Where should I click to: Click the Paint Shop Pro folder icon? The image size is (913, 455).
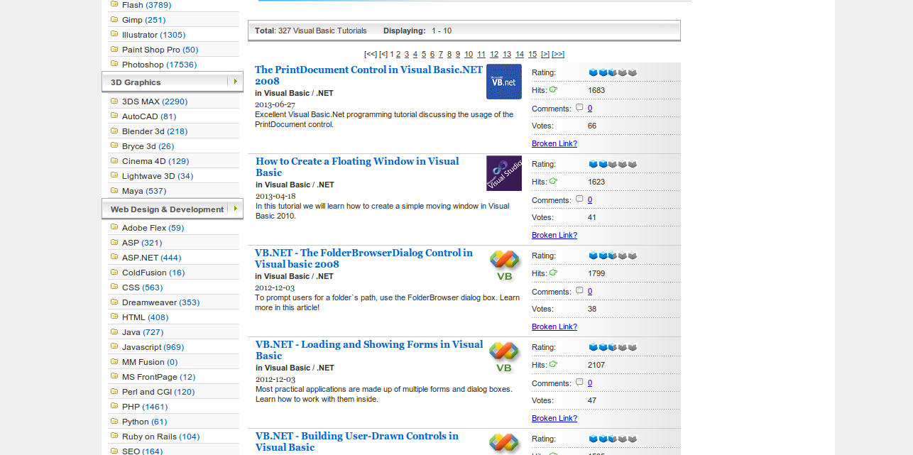tap(114, 49)
